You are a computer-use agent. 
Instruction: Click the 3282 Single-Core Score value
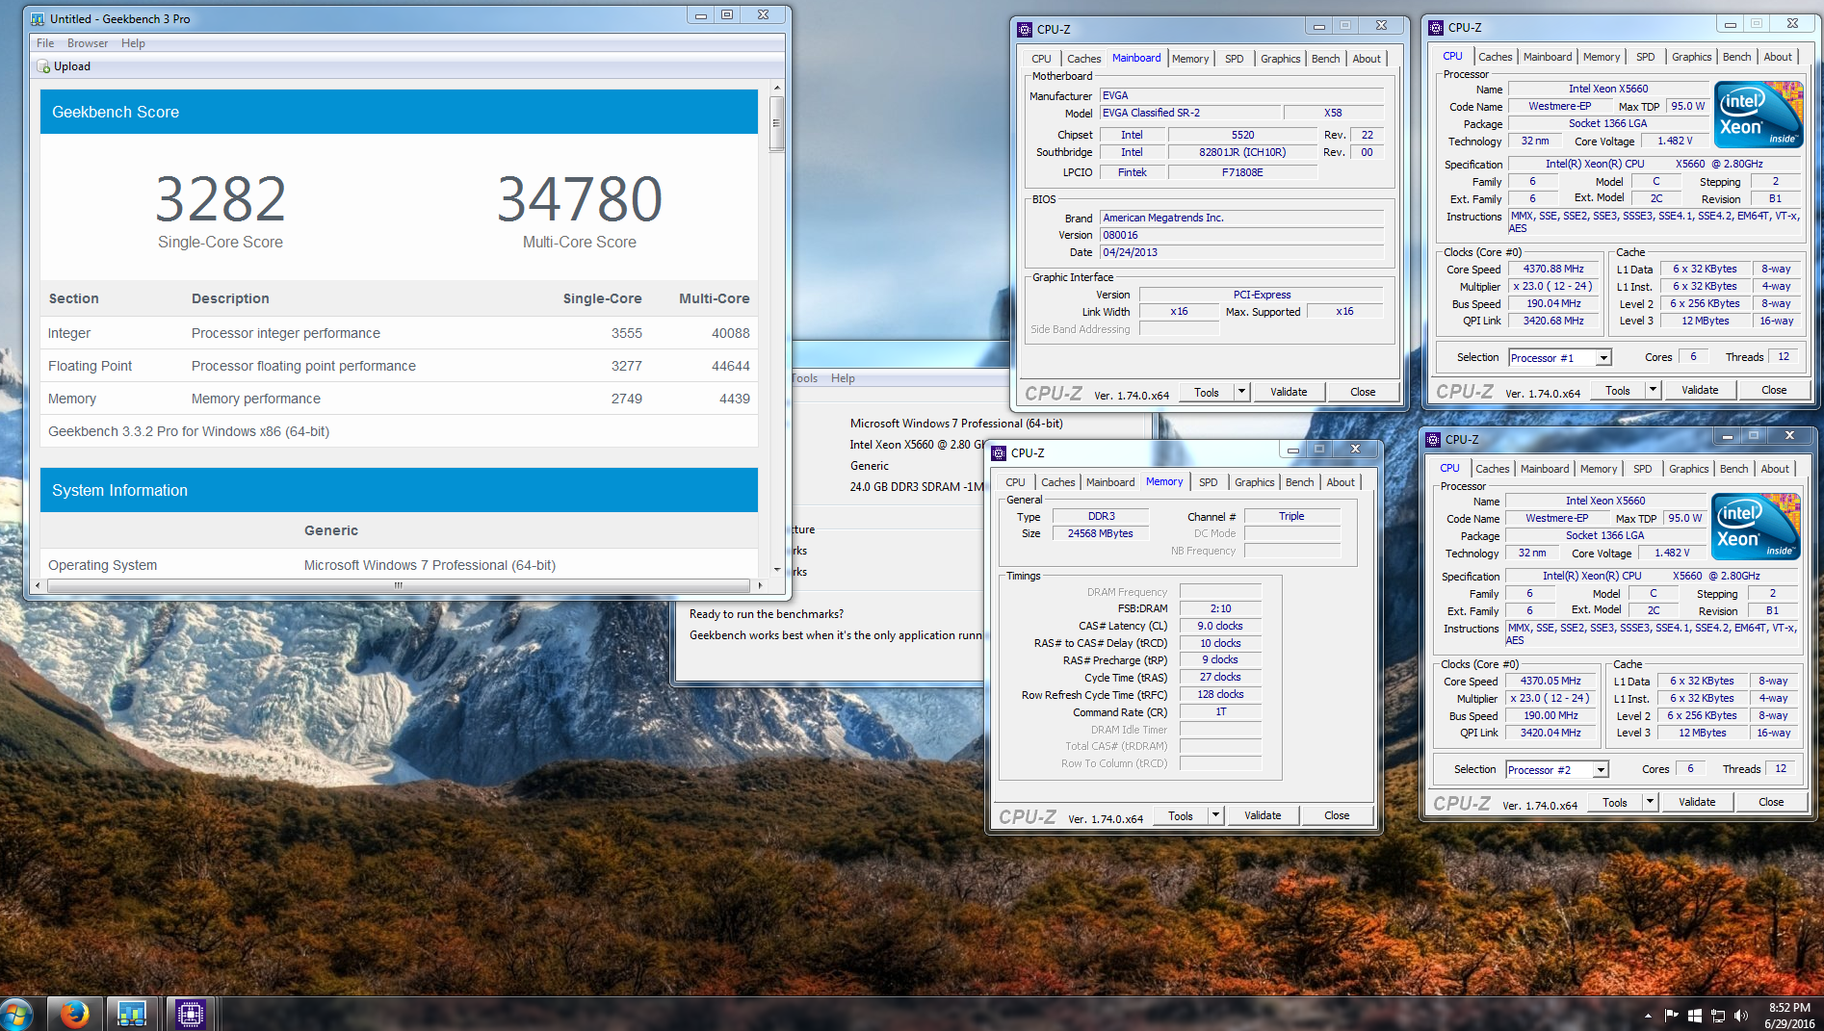[221, 199]
